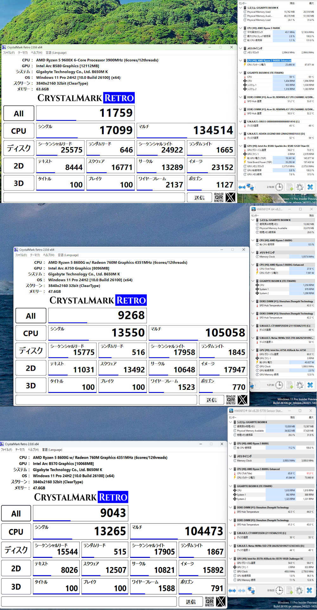
Task: Click QR code icon in CrystalMark window scoring 9043
Action: tap(210, 601)
